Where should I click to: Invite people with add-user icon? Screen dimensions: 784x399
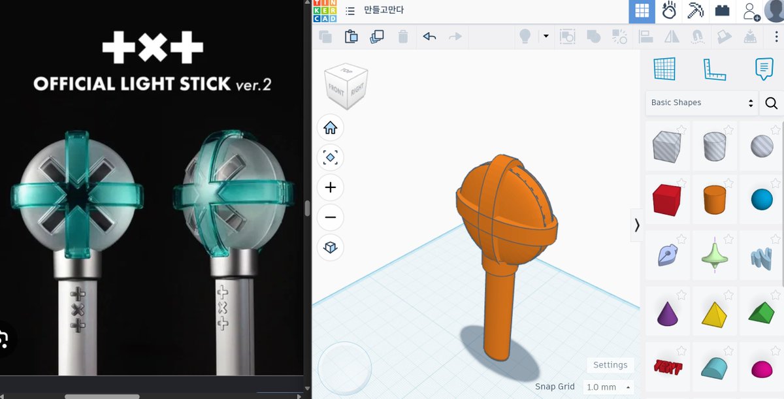[751, 11]
